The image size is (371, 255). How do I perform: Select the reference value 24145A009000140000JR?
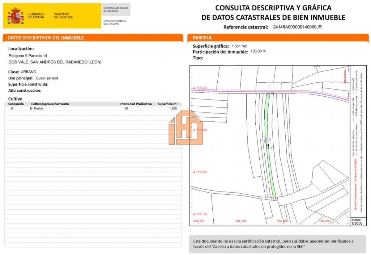(297, 27)
